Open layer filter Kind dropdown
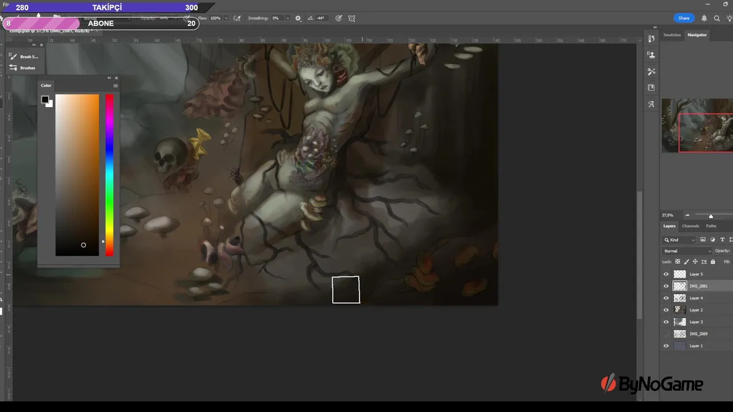 (x=679, y=240)
